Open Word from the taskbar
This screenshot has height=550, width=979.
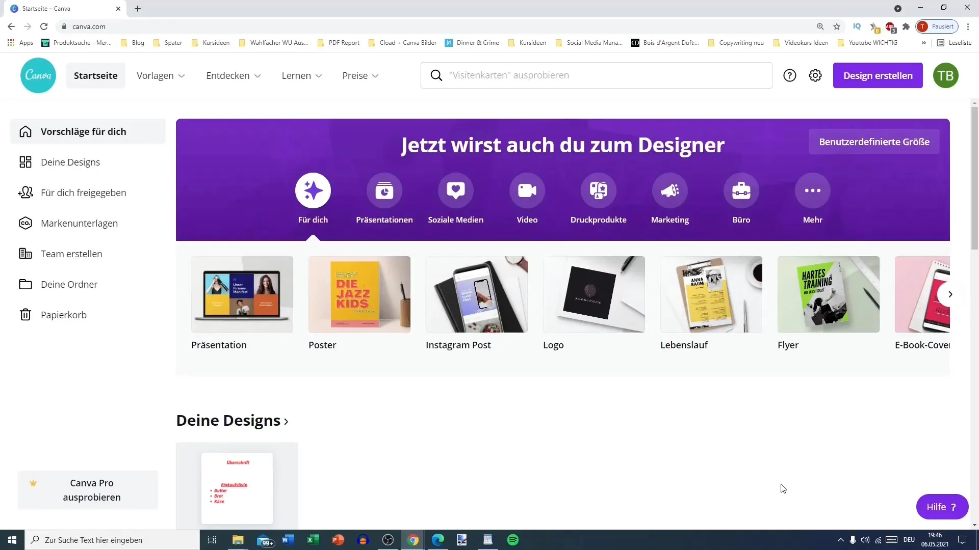pos(288,540)
